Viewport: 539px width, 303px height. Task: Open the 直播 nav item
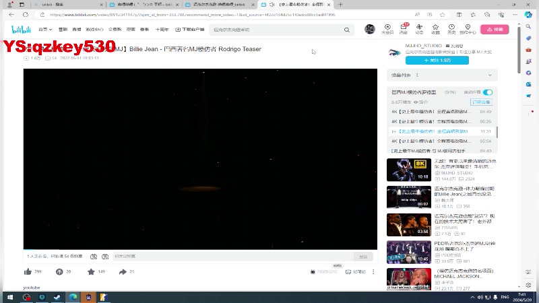pos(77,30)
